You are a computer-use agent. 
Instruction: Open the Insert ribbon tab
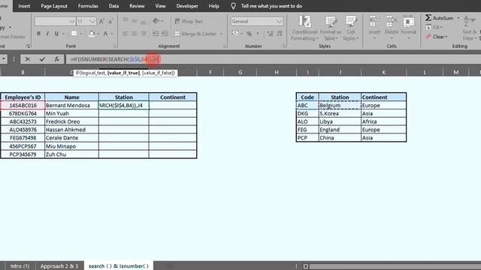[x=24, y=6]
